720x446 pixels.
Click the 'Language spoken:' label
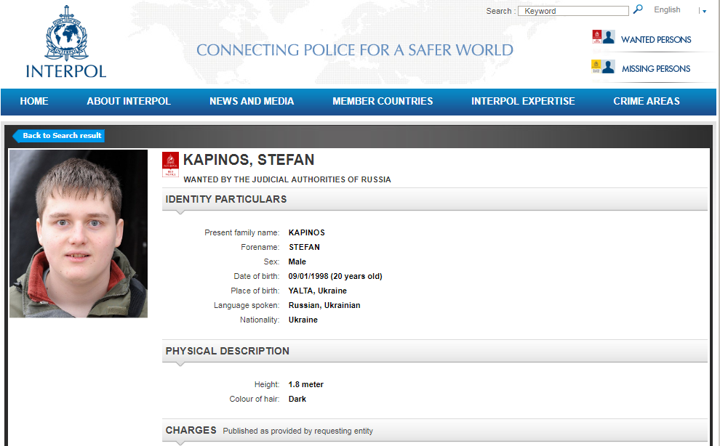(247, 305)
